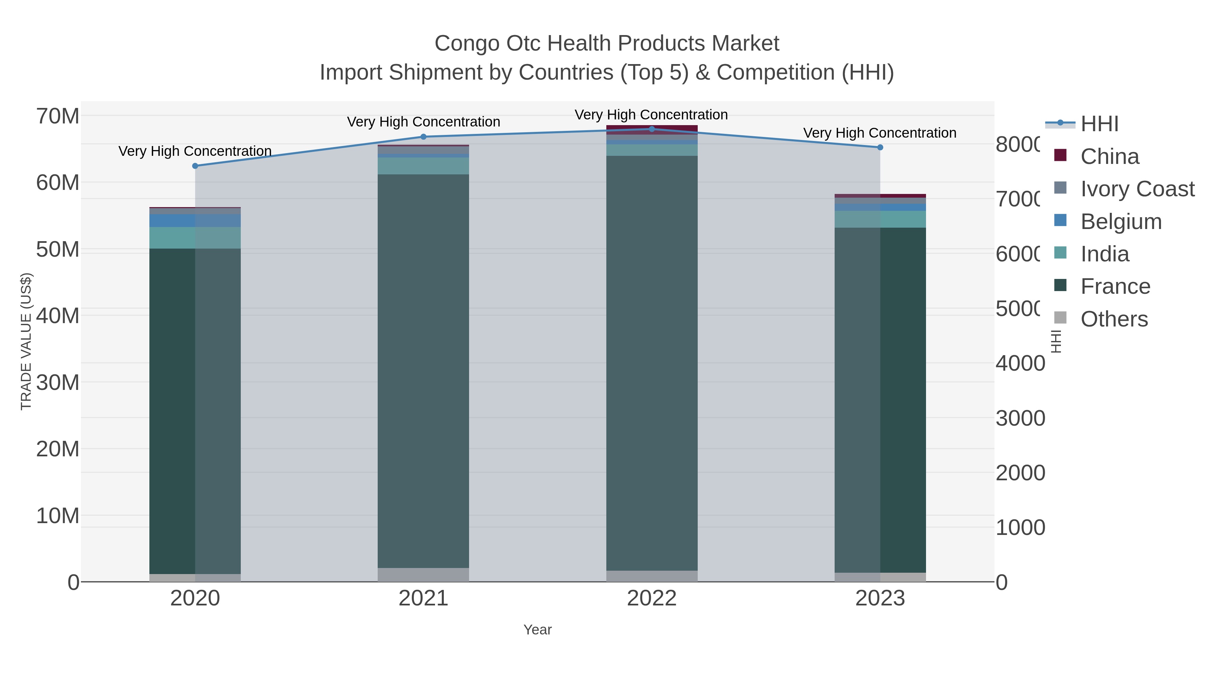Click the France bar segment for 2023
Viewport: 1214px width, 683px height.
coord(880,400)
